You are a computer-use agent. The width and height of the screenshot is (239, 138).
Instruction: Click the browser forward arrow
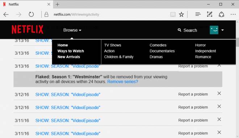click(19, 14)
